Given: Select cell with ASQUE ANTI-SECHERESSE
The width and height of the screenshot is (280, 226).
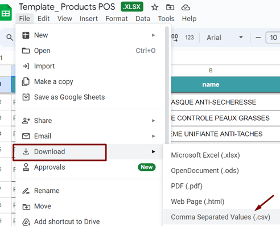Looking at the screenshot, I should click(225, 102).
